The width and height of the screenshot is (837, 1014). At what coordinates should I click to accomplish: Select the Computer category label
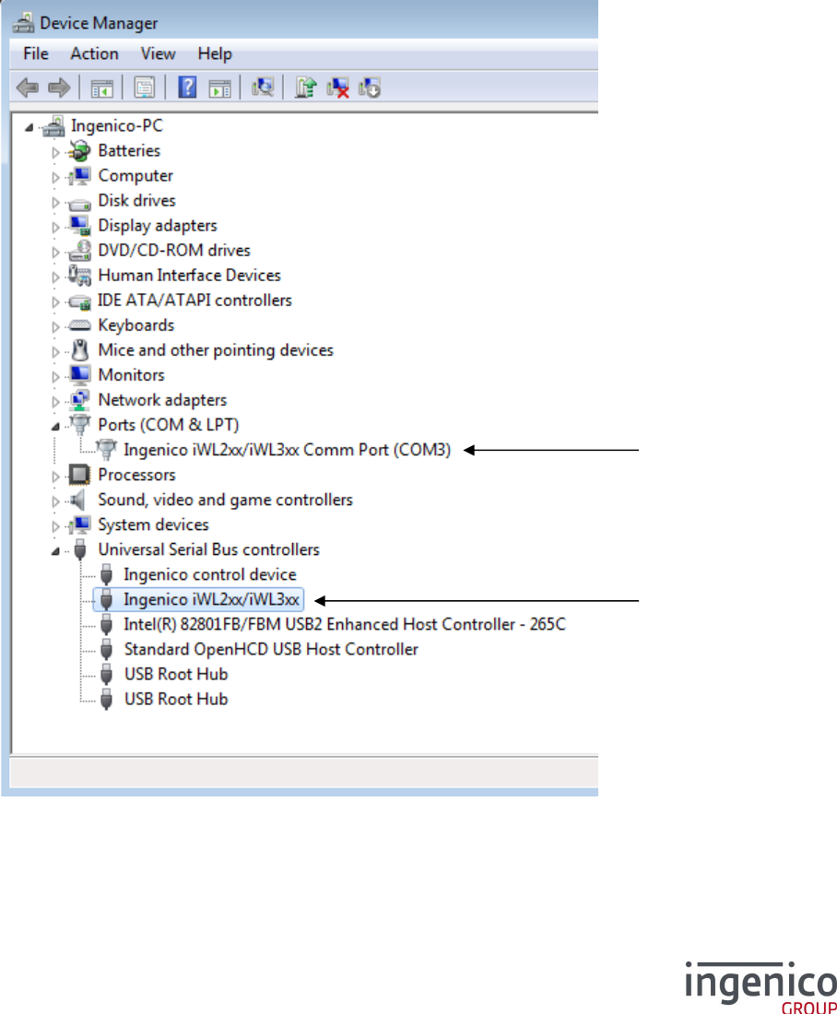coord(136,176)
